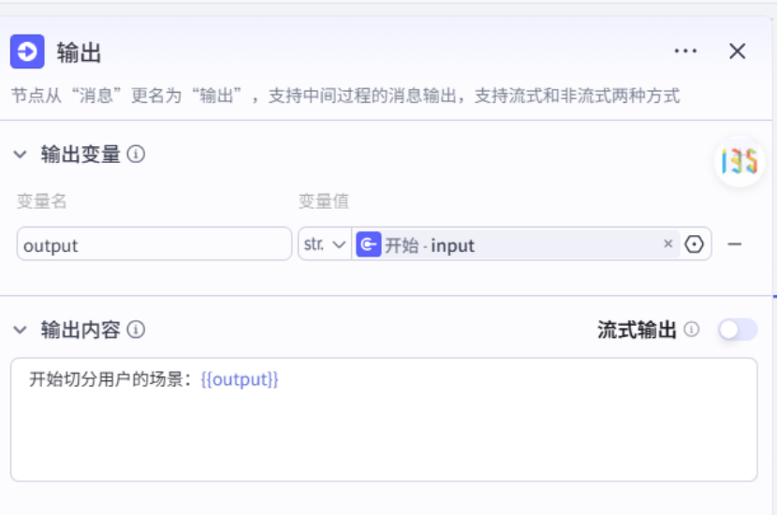Click the 变量值 column label
This screenshot has width=778, height=516.
(324, 201)
